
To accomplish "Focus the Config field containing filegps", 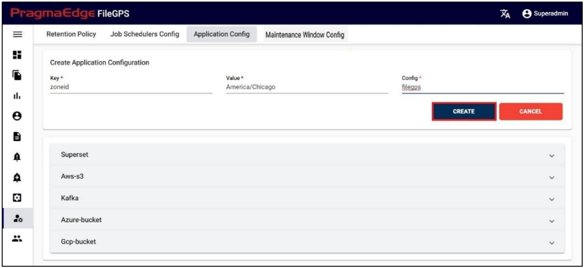I will pyautogui.click(x=483, y=86).
